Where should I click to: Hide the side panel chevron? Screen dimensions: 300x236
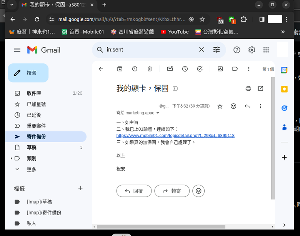click(x=284, y=225)
